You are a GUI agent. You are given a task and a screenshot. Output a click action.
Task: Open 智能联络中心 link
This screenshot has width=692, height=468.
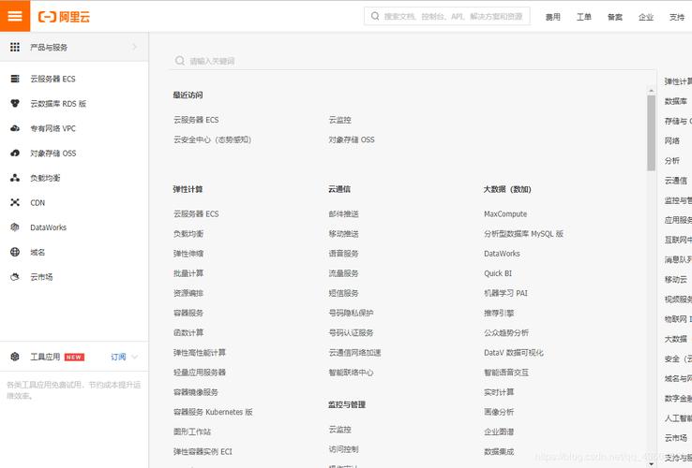point(351,373)
